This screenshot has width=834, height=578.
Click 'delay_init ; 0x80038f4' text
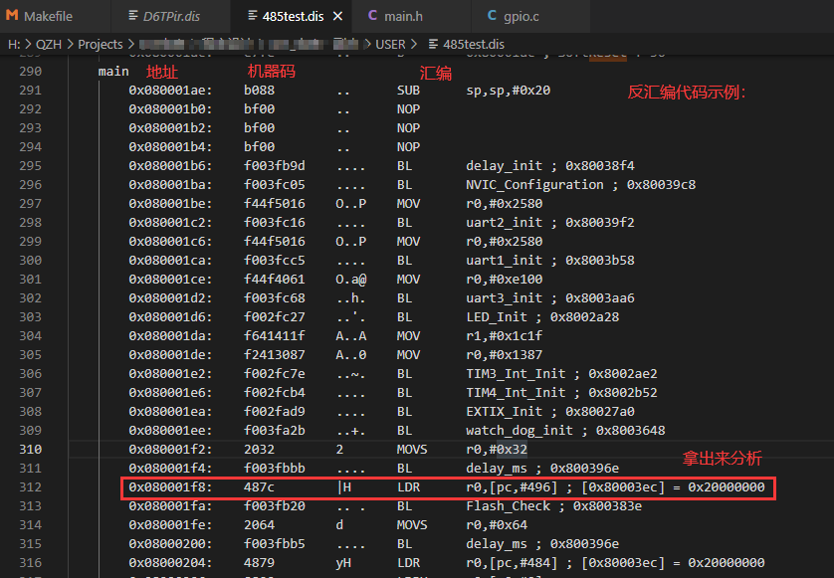coord(550,166)
